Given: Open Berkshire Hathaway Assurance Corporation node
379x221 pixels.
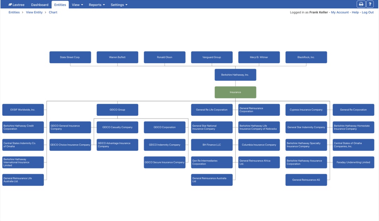Looking at the screenshot, I should (x=306, y=162).
